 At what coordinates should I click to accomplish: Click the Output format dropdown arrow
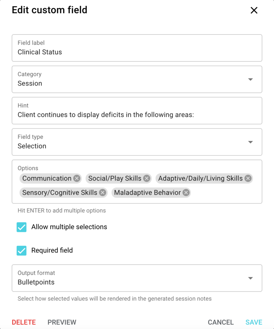(x=250, y=278)
